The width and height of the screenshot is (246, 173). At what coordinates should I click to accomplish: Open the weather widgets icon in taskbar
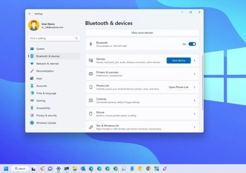pyautogui.click(x=42, y=169)
